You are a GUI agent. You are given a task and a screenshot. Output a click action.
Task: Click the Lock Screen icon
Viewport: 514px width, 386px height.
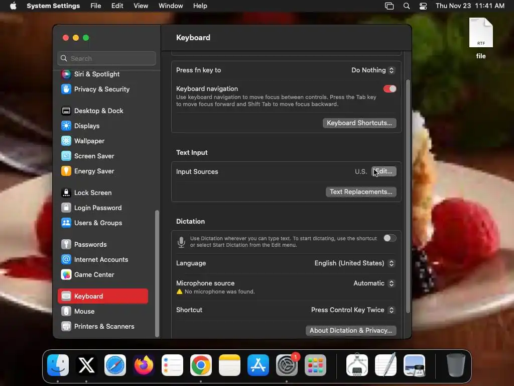tap(66, 193)
